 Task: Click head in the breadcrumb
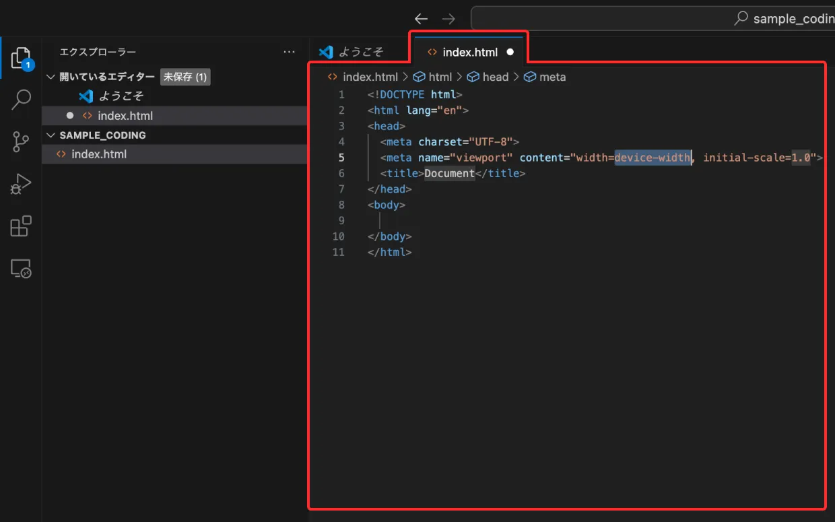pyautogui.click(x=496, y=77)
